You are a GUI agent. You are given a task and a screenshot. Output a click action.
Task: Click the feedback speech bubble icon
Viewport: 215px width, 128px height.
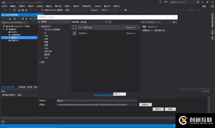click(x=160, y=2)
